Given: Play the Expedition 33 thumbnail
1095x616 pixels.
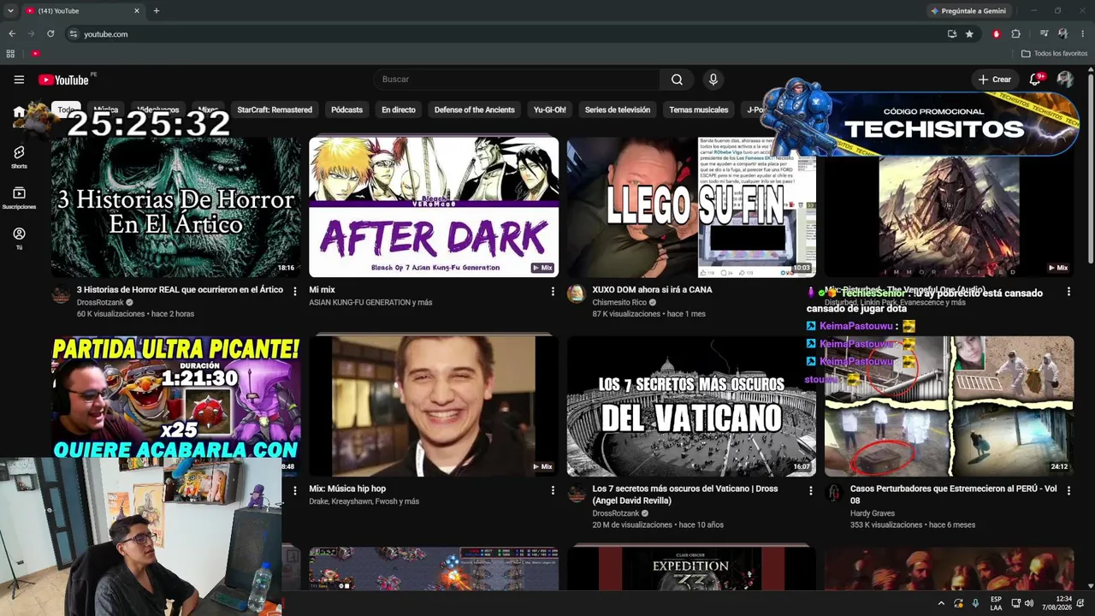Looking at the screenshot, I should tap(691, 567).
